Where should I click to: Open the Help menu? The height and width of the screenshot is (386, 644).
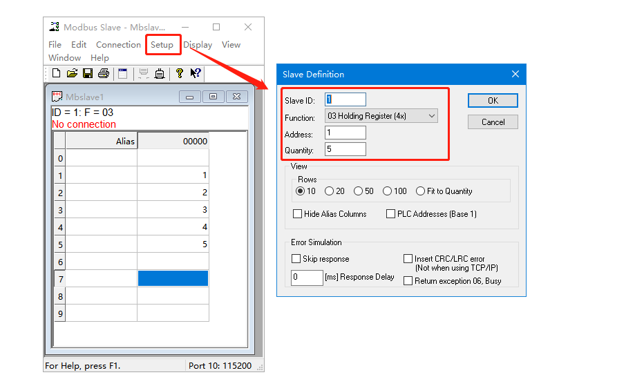point(100,58)
